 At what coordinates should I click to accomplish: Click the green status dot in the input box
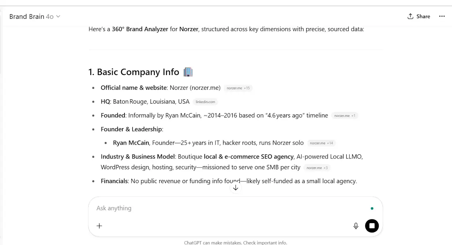click(x=372, y=209)
